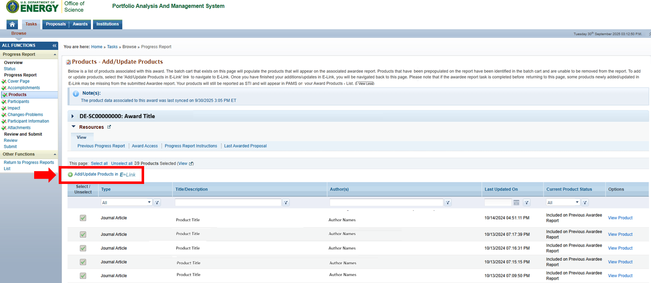Click the Title/Description filter funnel icon
The height and width of the screenshot is (283, 651).
286,203
